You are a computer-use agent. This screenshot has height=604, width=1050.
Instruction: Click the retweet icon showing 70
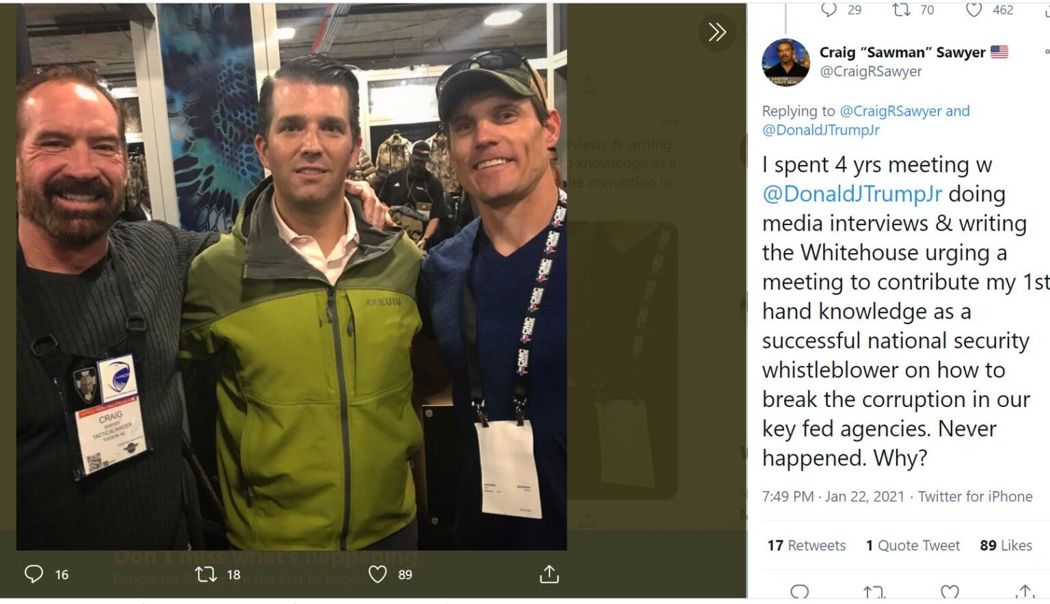(x=902, y=10)
